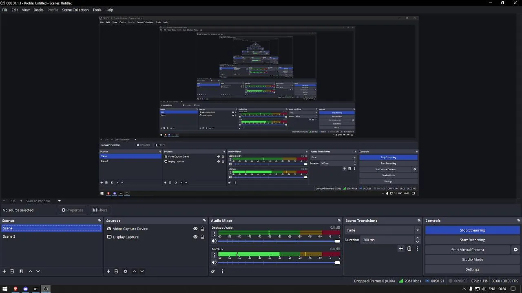Open Discord from the taskbar
The image size is (522, 293).
25,289
